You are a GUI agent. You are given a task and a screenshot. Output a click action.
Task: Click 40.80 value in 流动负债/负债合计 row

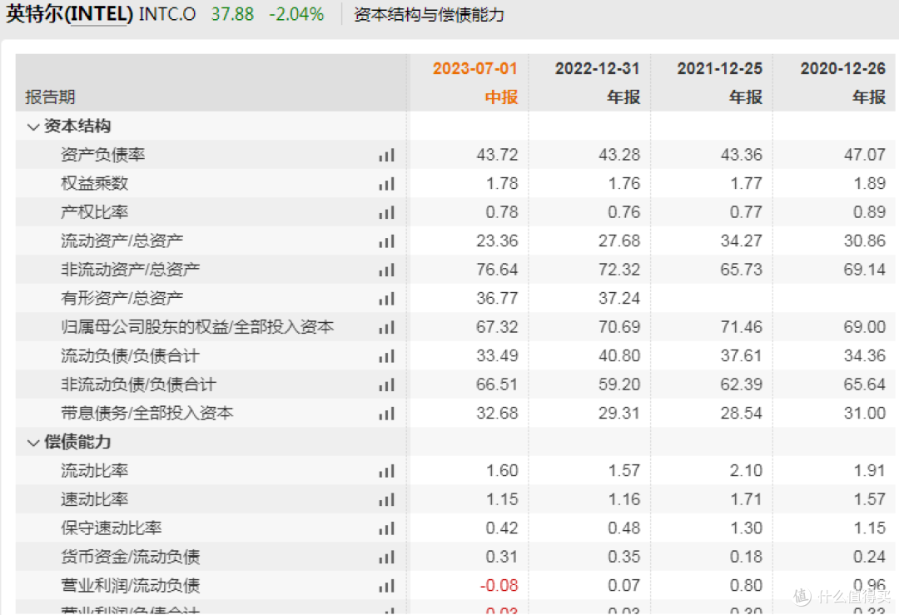point(619,355)
